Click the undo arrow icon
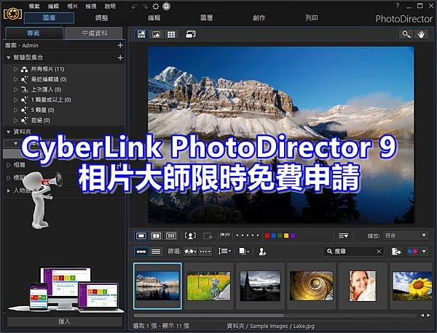This screenshot has width=437, height=333. coord(134,7)
